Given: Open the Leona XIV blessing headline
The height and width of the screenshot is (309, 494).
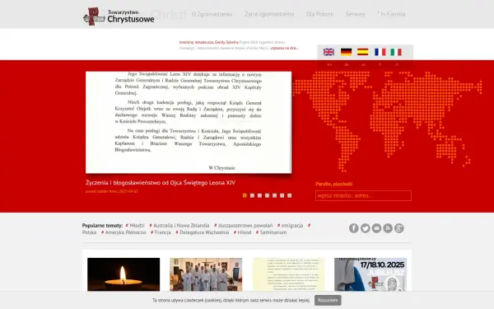Looking at the screenshot, I should coord(161,183).
